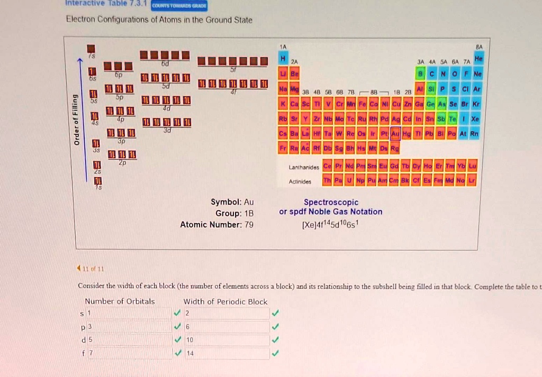Select the Sodium (Na) tile
Viewport: 542px width, 377px height.
(x=282, y=89)
